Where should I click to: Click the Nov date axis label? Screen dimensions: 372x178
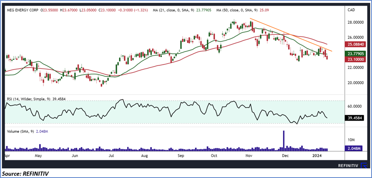(x=249, y=156)
